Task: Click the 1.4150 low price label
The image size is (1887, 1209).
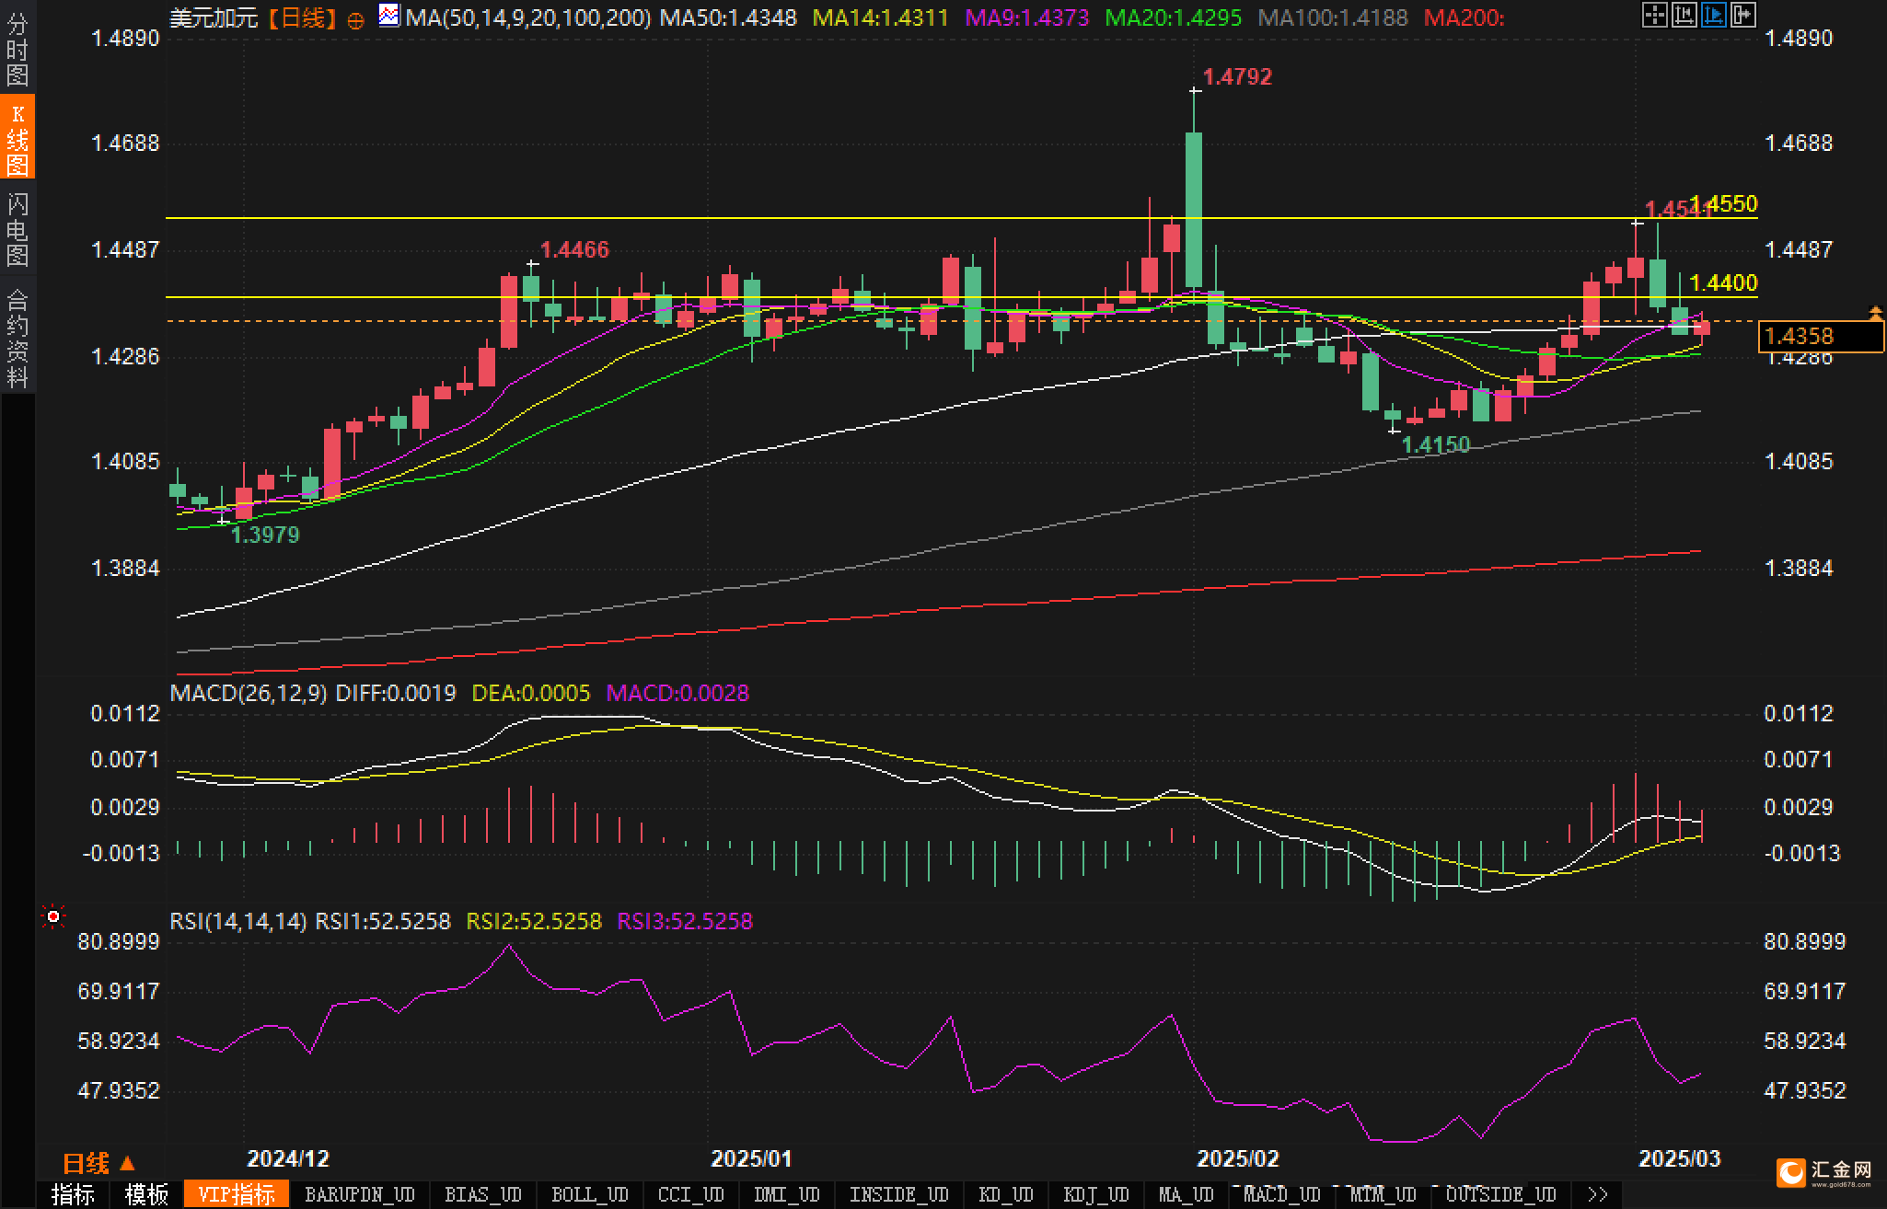Action: click(x=1435, y=445)
